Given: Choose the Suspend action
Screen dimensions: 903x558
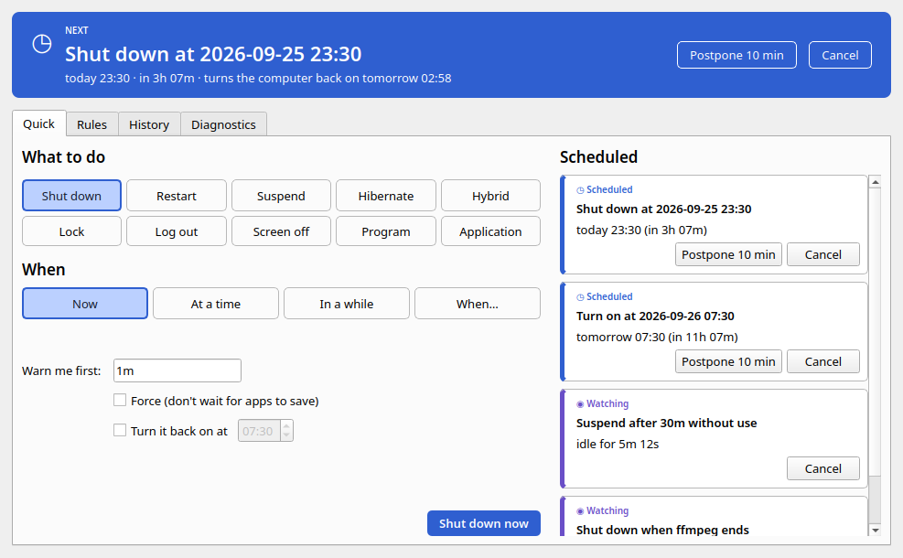Looking at the screenshot, I should [x=281, y=196].
